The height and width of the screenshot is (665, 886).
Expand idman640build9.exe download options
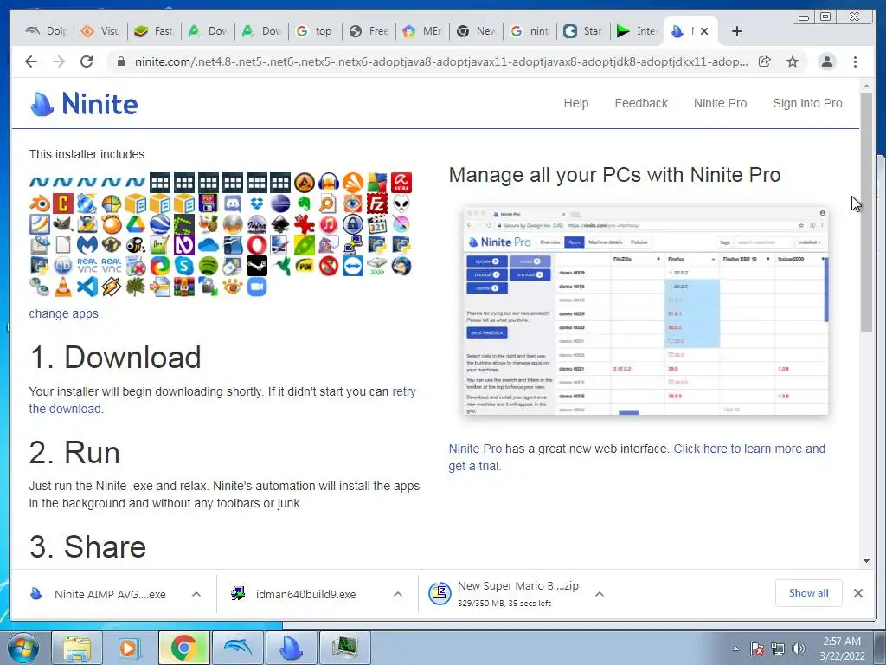coord(398,594)
